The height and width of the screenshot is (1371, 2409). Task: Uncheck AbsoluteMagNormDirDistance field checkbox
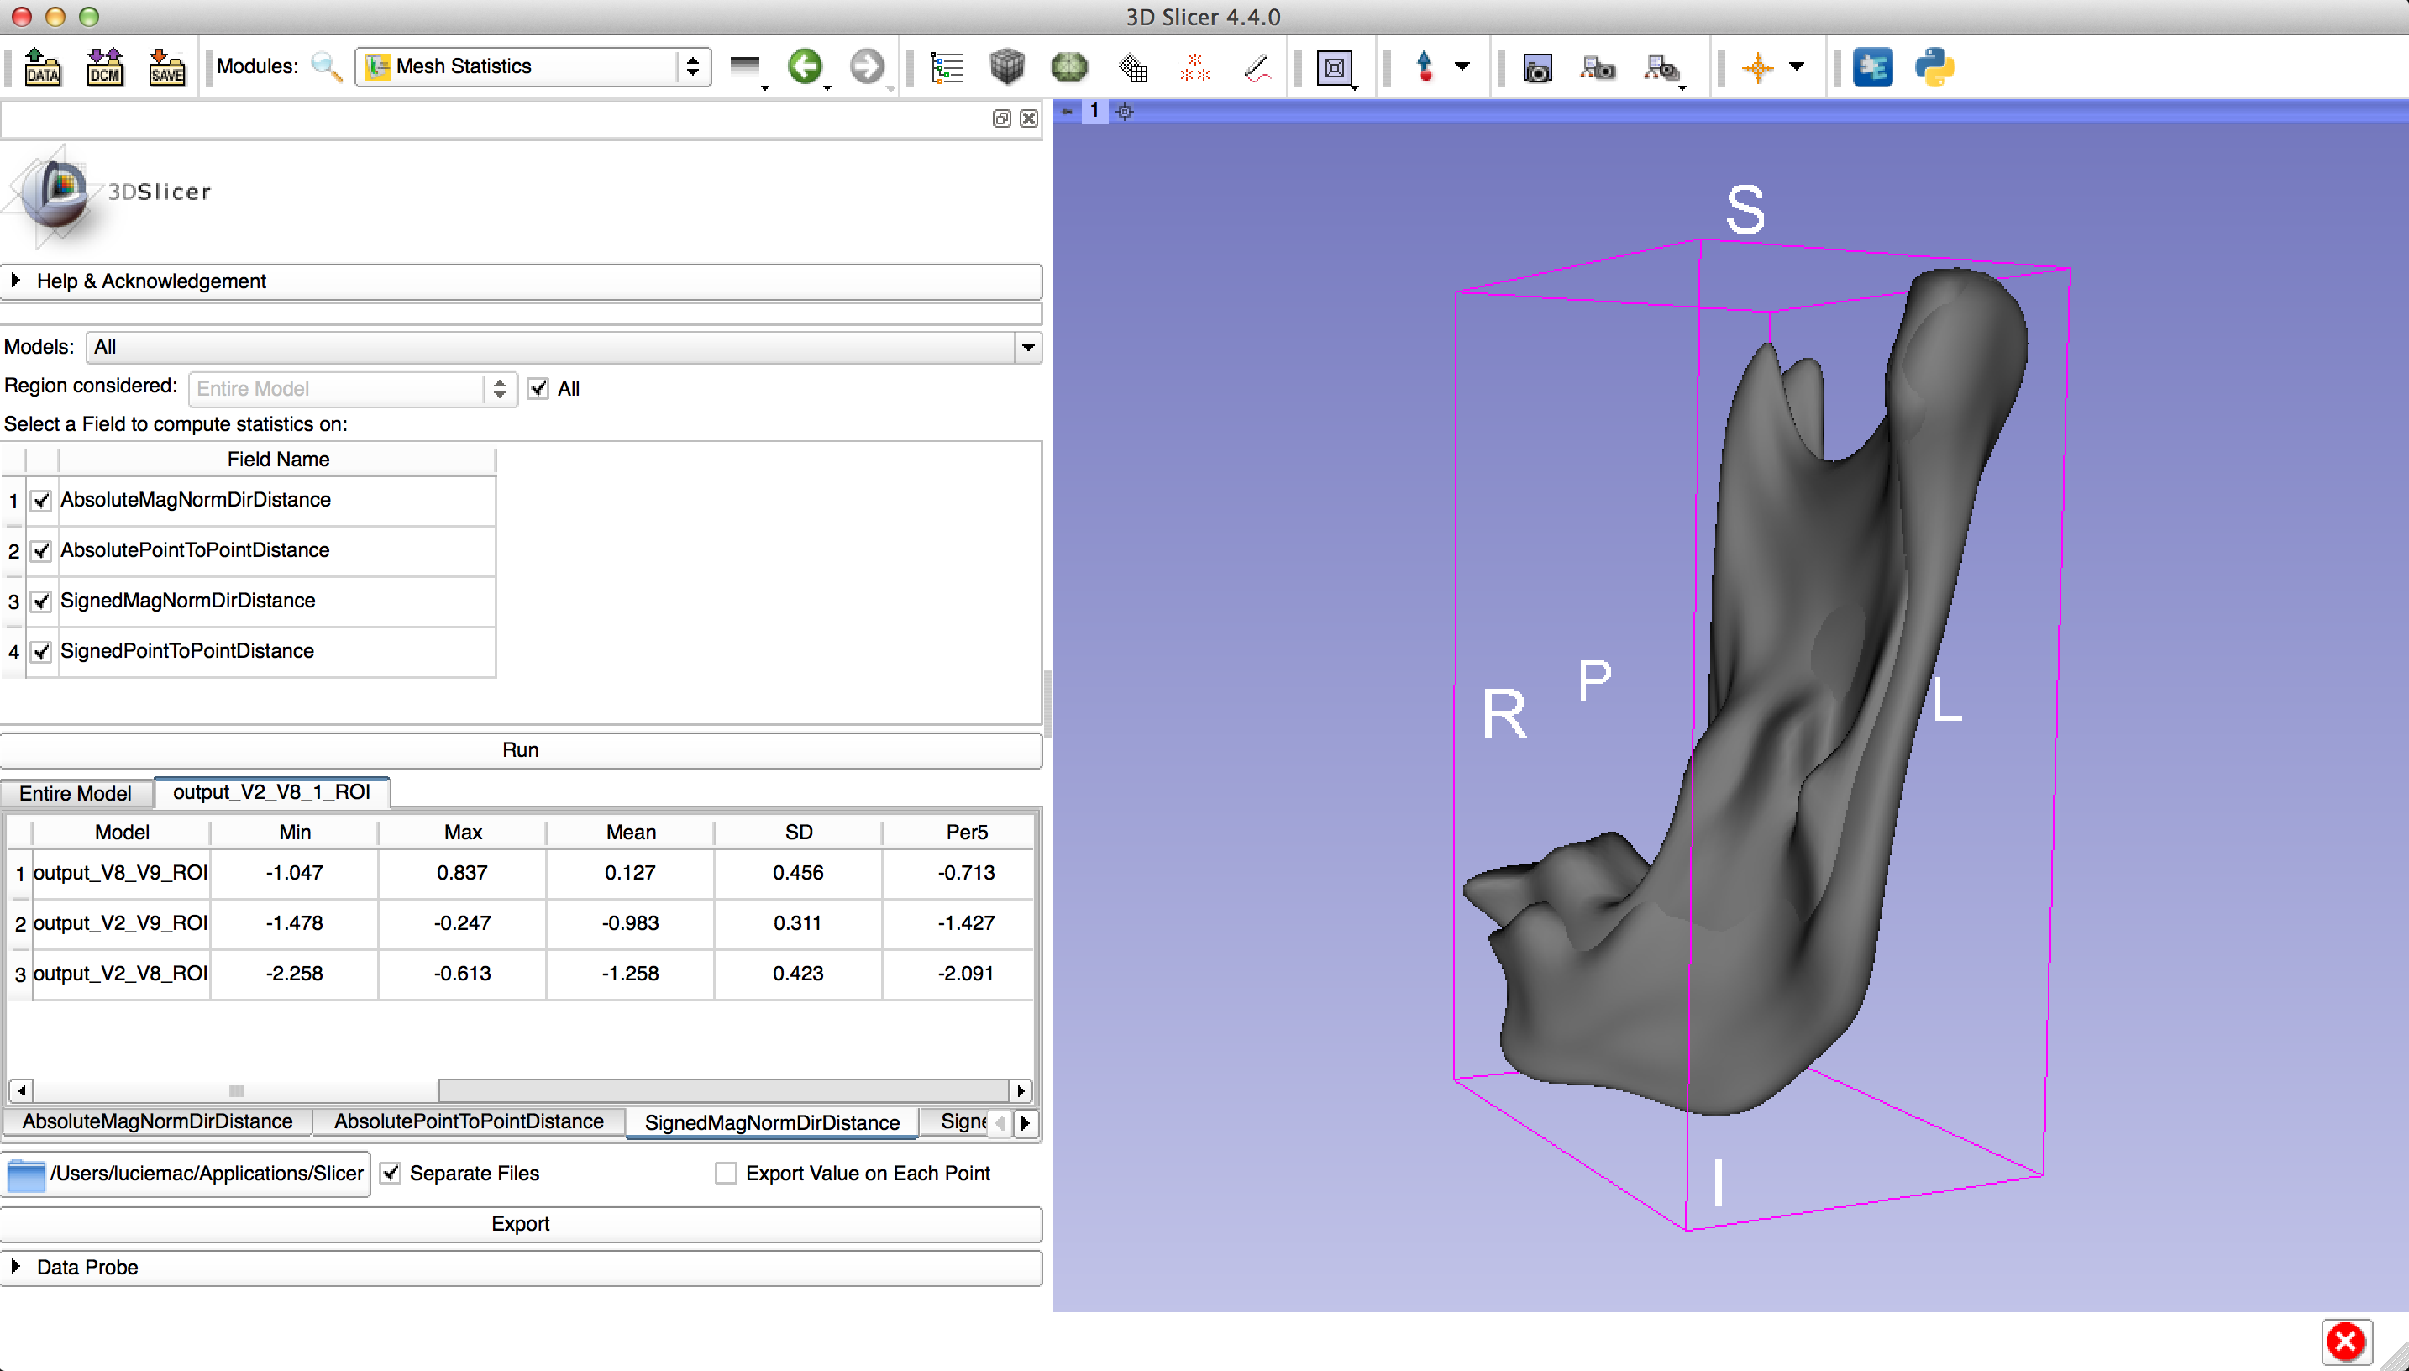[40, 501]
